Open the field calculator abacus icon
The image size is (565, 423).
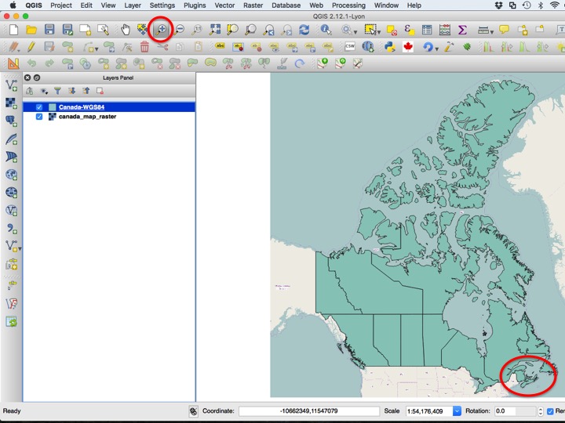coord(445,30)
